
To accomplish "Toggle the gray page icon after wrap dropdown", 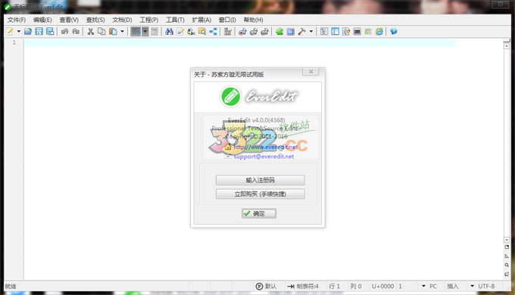I will pyautogui.click(x=154, y=32).
